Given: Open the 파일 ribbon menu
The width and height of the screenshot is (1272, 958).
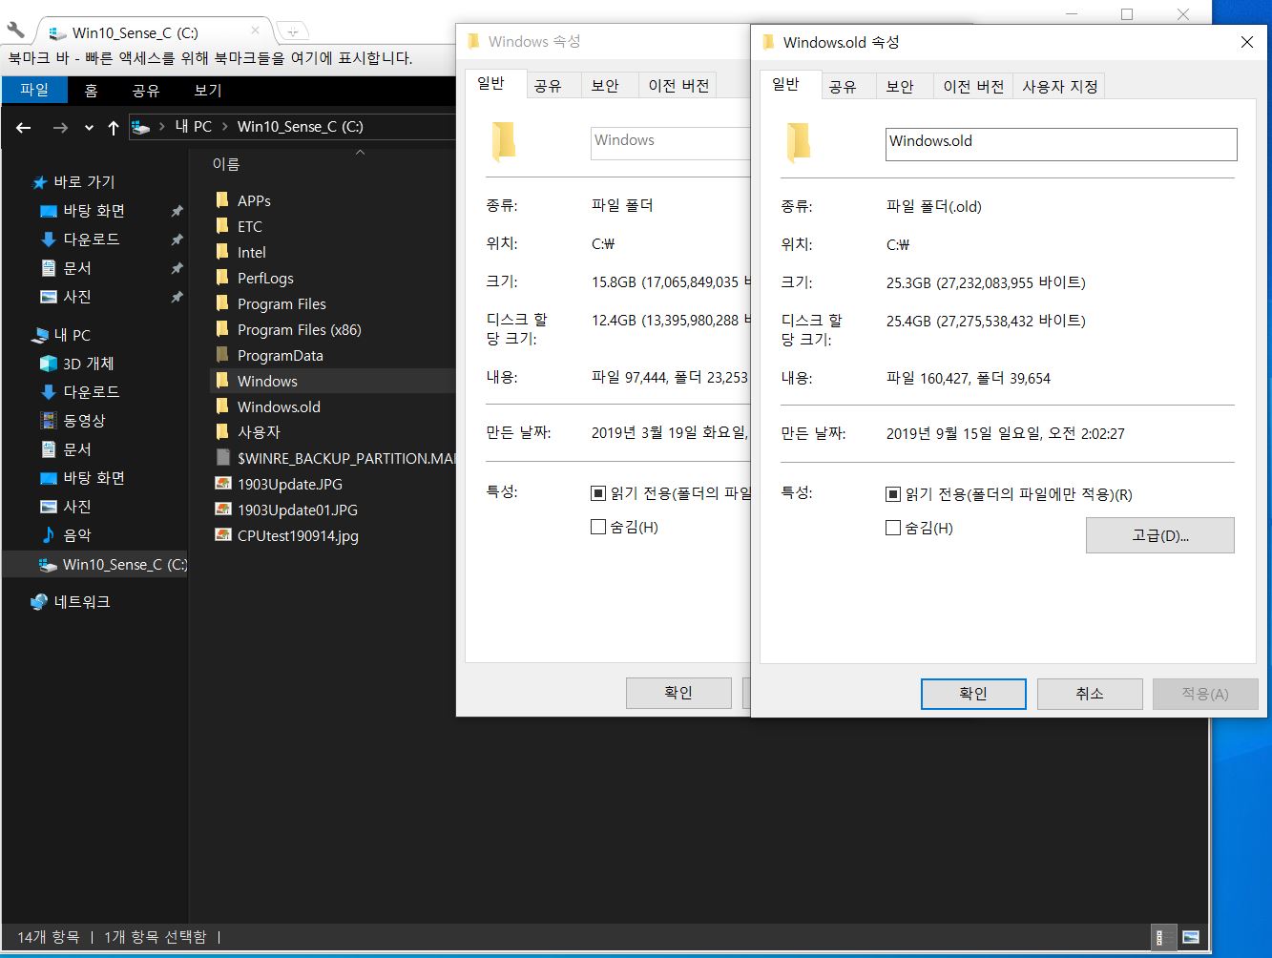Looking at the screenshot, I should point(34,90).
